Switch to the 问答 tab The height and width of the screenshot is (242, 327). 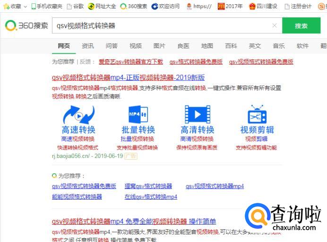112,46
